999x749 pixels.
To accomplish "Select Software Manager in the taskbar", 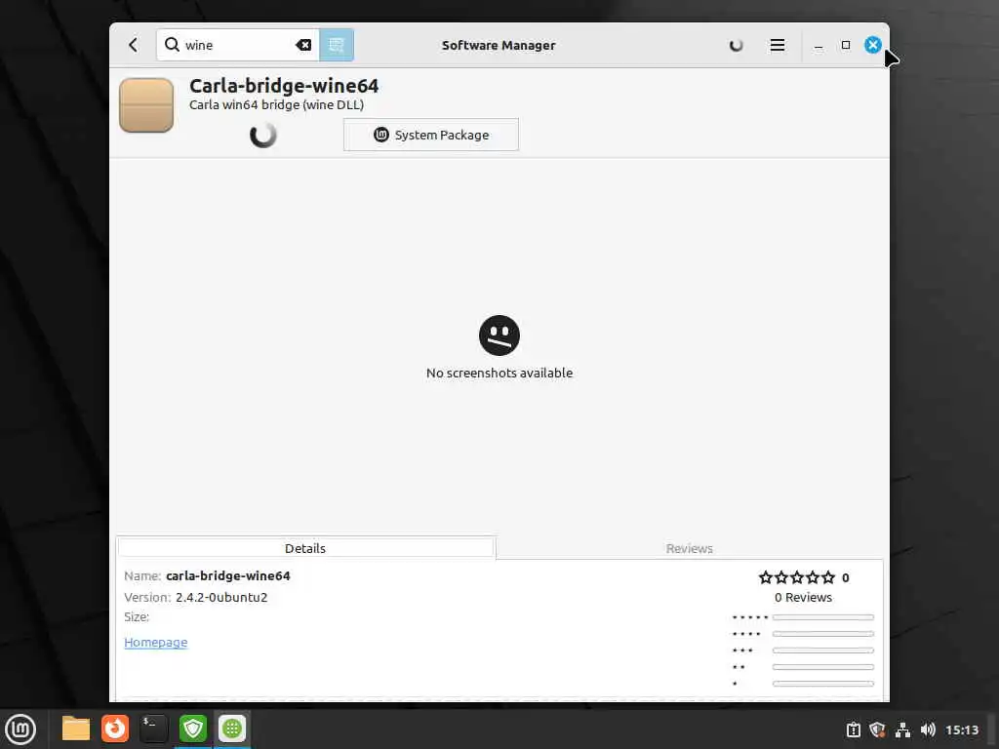I will pos(232,729).
